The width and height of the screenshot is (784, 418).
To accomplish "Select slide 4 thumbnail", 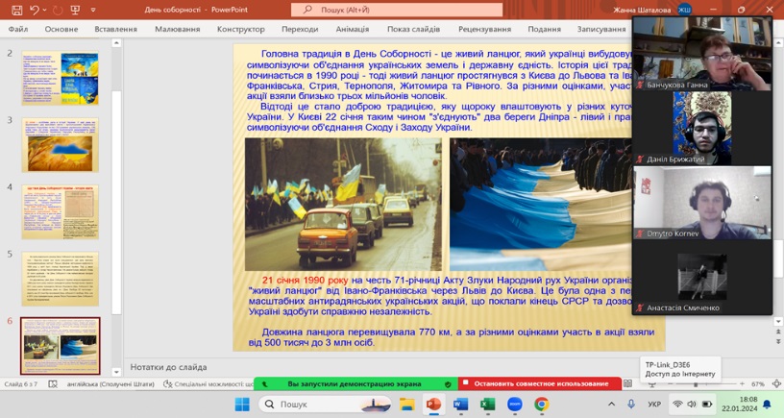I will tap(60, 211).
